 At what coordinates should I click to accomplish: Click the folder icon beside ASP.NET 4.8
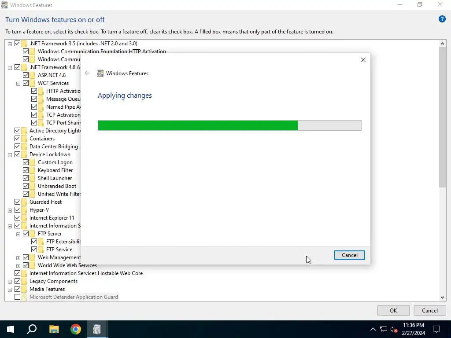pos(32,75)
